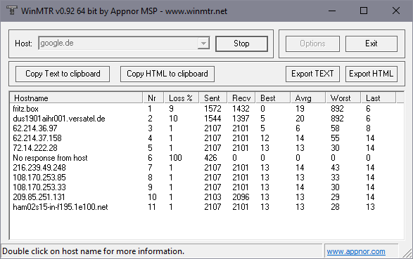Screen dimensions: 413x259
Task: Export results as HTML
Action: [x=371, y=74]
